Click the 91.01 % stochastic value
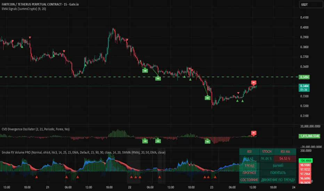 click(267, 159)
